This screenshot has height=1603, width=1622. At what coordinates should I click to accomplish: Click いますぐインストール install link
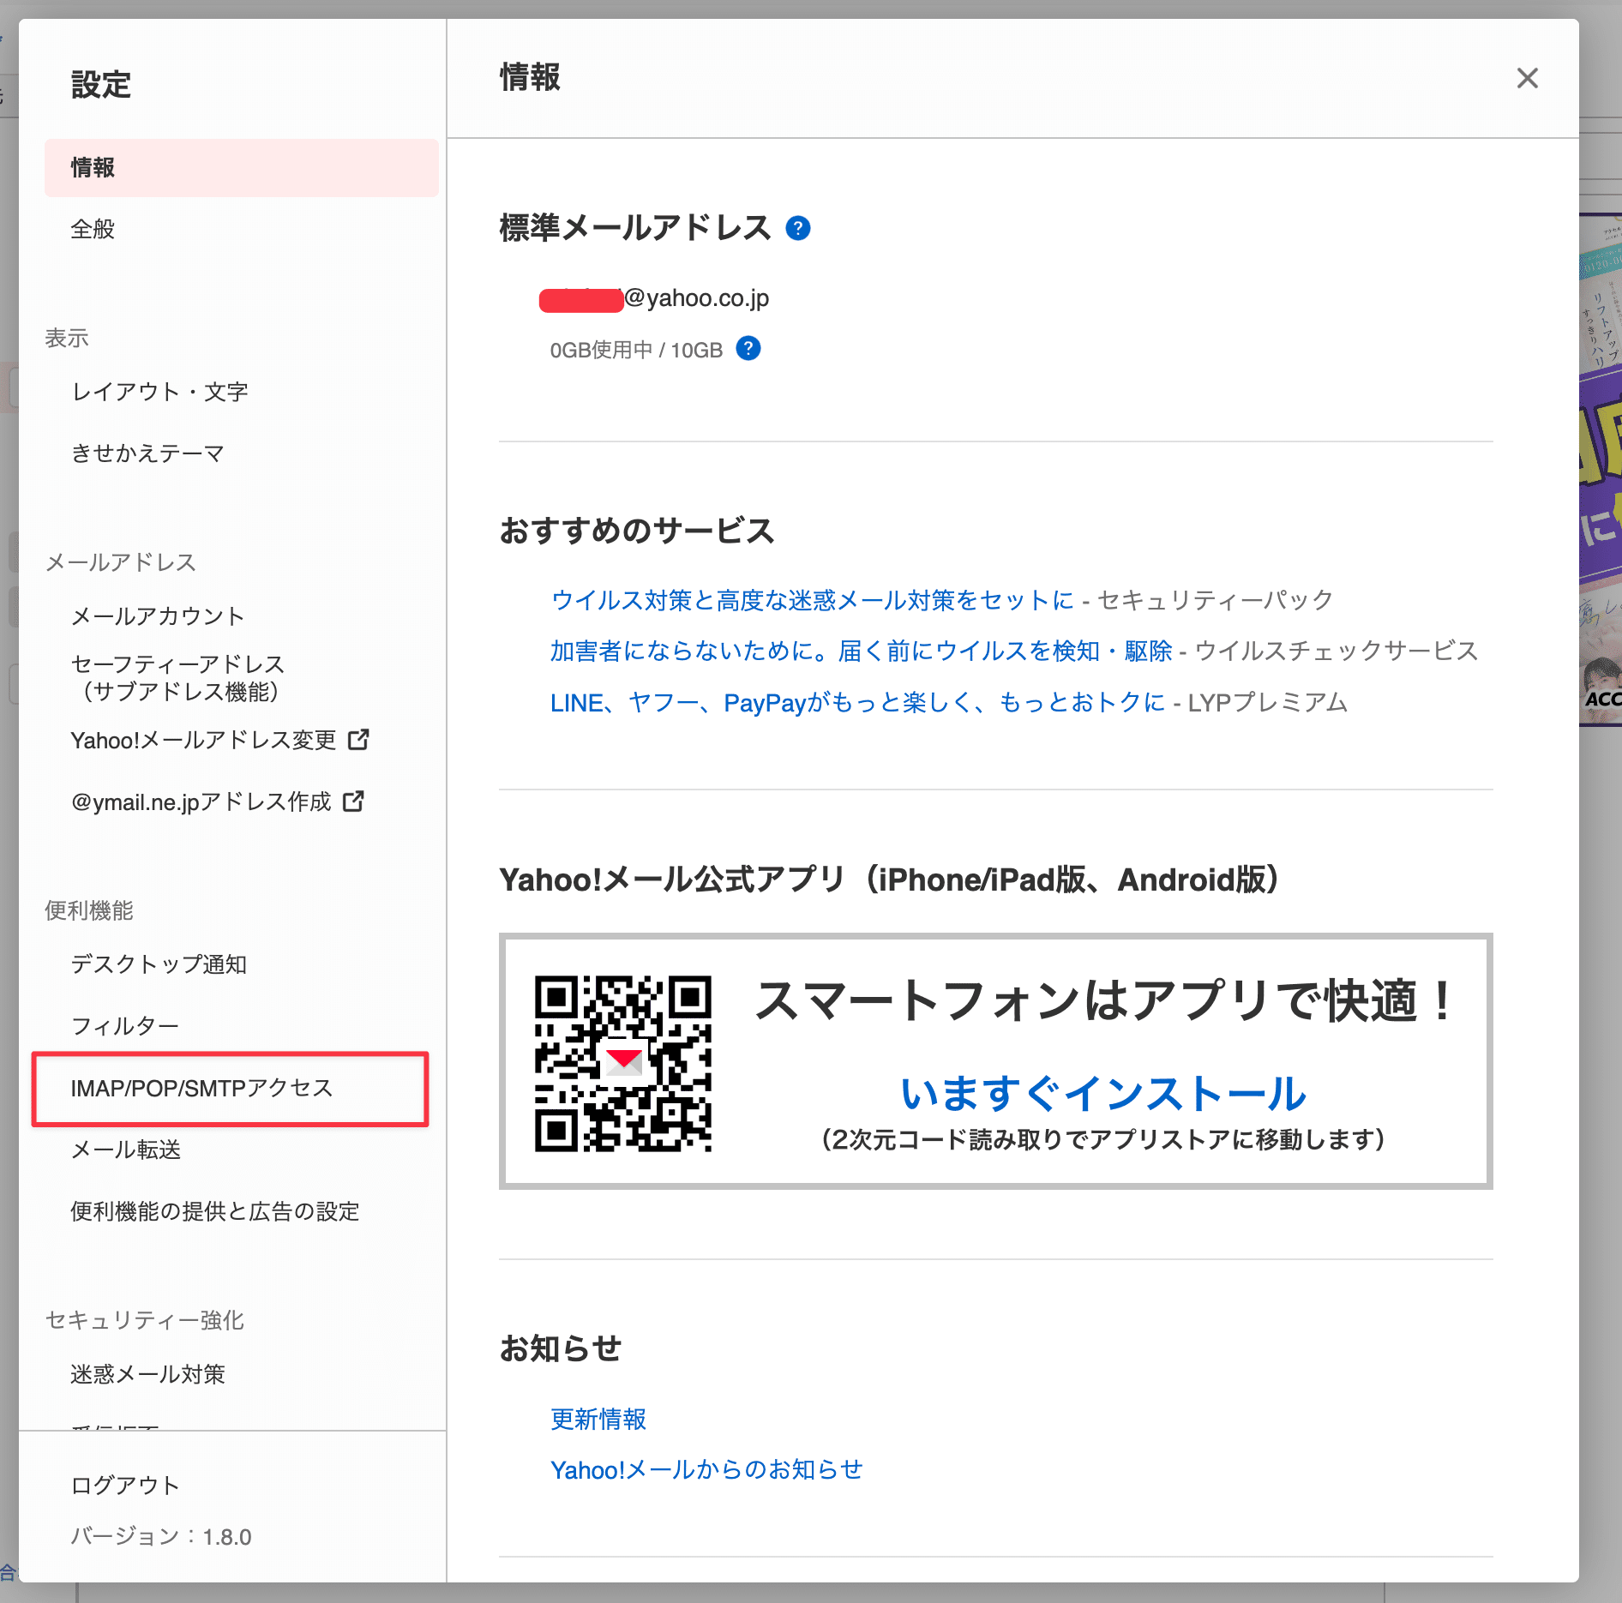[1102, 1094]
